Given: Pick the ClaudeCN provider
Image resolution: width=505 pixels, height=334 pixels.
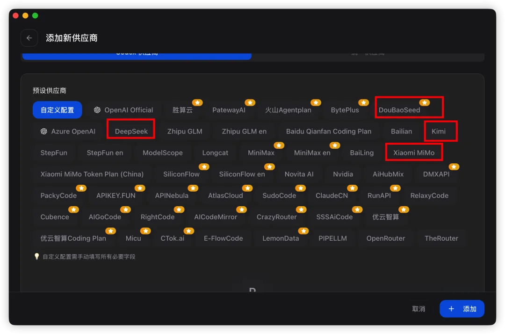Looking at the screenshot, I should pos(332,195).
